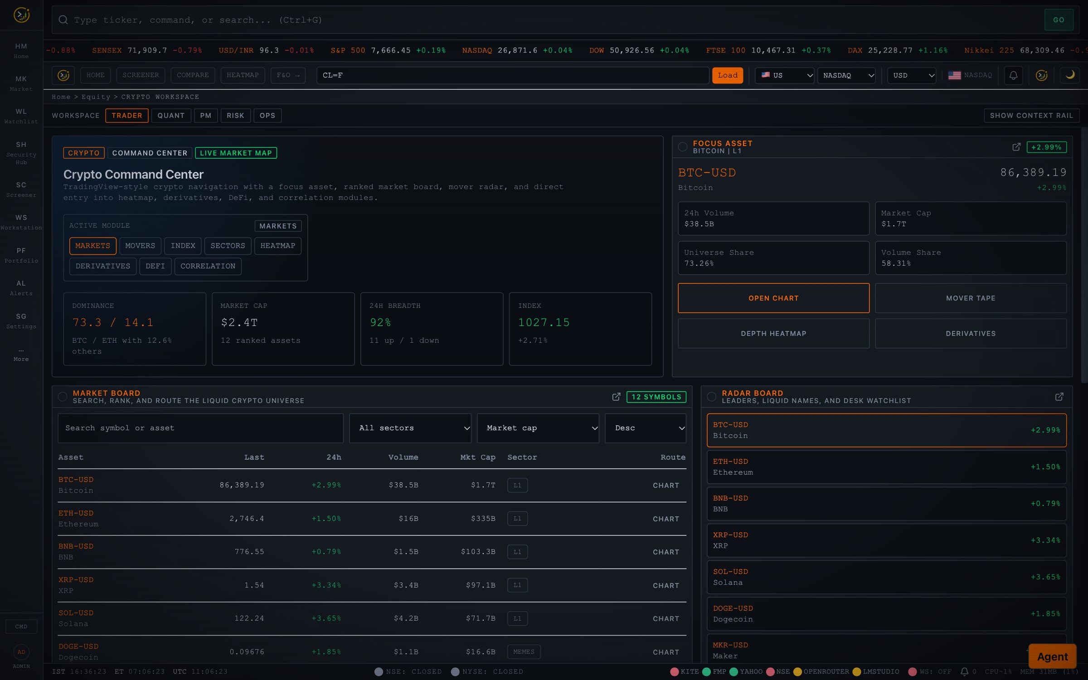
Task: Click the search magnifier icon in command bar
Action: pyautogui.click(x=63, y=20)
